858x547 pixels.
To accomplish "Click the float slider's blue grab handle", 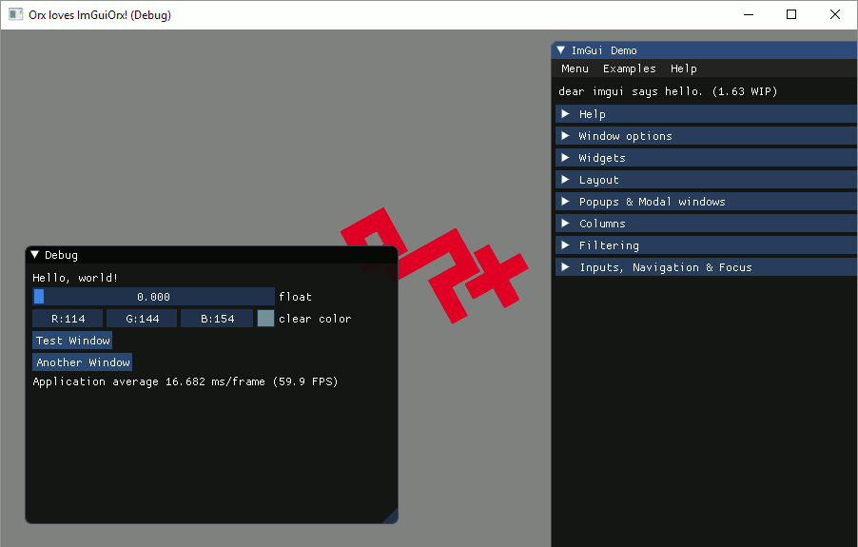I will click(39, 297).
